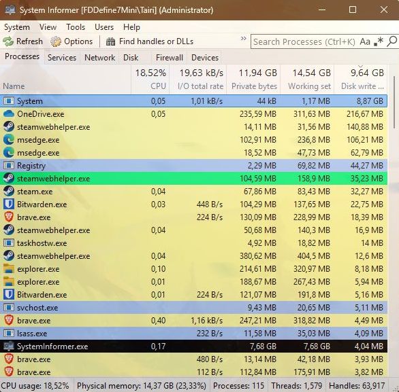The image size is (399, 392).
Task: Click the Find handles or DLLs binoculars icon
Action: pos(110,41)
